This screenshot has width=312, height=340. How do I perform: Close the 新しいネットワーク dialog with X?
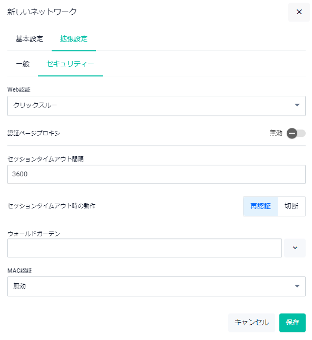[x=299, y=12]
